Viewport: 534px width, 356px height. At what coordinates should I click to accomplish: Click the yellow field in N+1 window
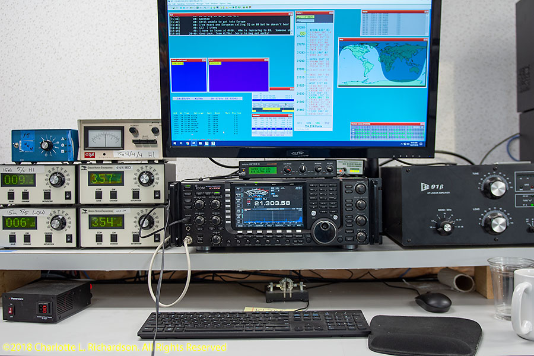pyautogui.click(x=215, y=64)
